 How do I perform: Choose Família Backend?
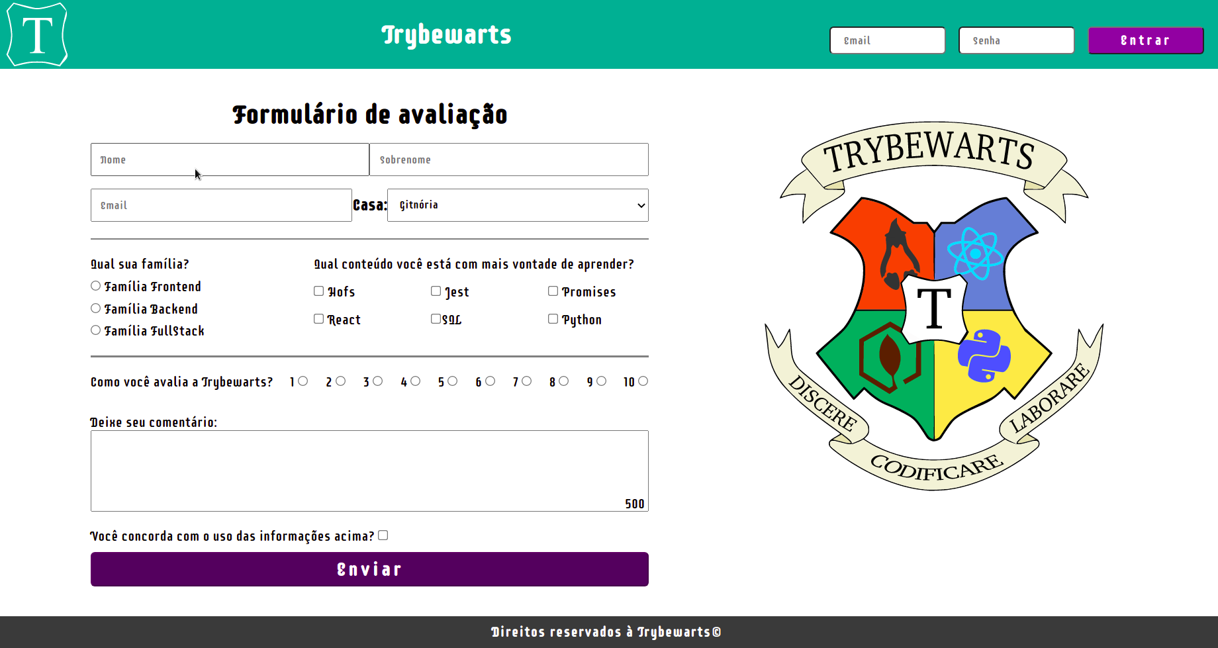coord(95,308)
